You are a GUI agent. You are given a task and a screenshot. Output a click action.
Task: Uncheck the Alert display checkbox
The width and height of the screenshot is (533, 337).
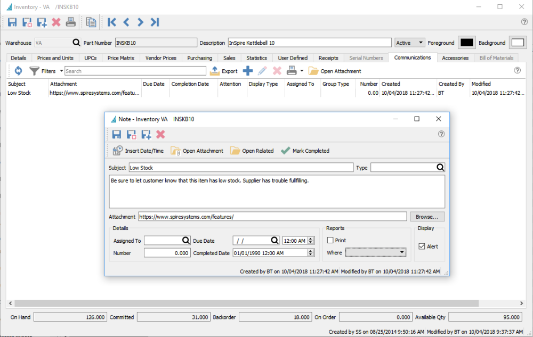coord(422,246)
